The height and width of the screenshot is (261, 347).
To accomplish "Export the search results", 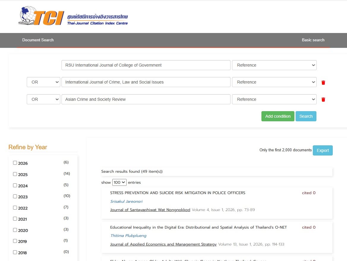I will (x=322, y=150).
